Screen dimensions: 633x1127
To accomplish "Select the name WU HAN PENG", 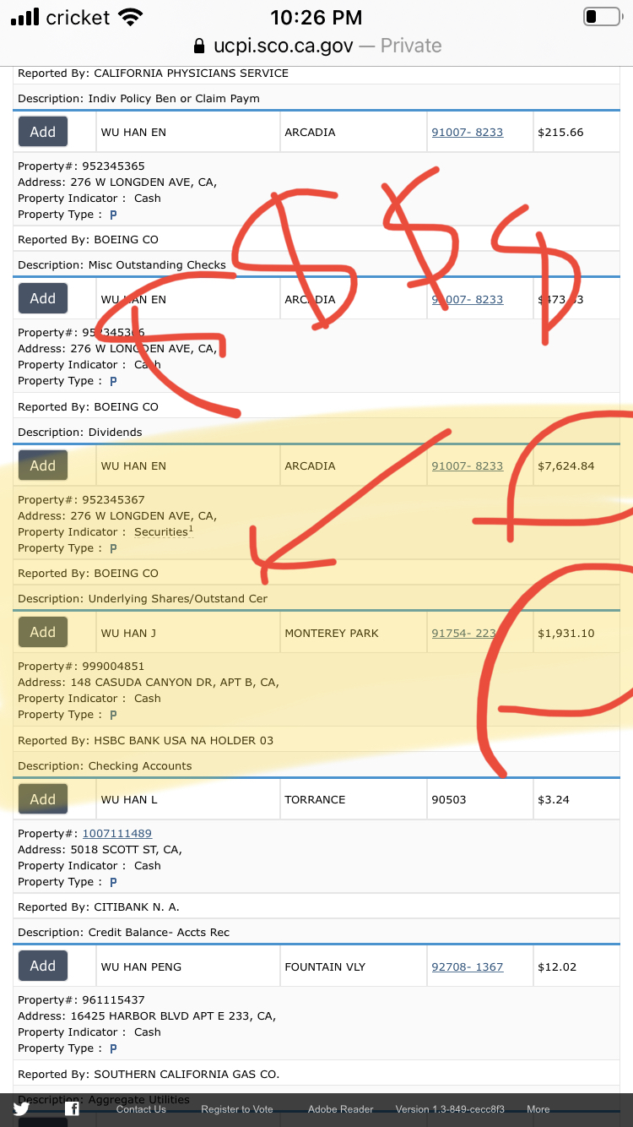I will pos(141,966).
